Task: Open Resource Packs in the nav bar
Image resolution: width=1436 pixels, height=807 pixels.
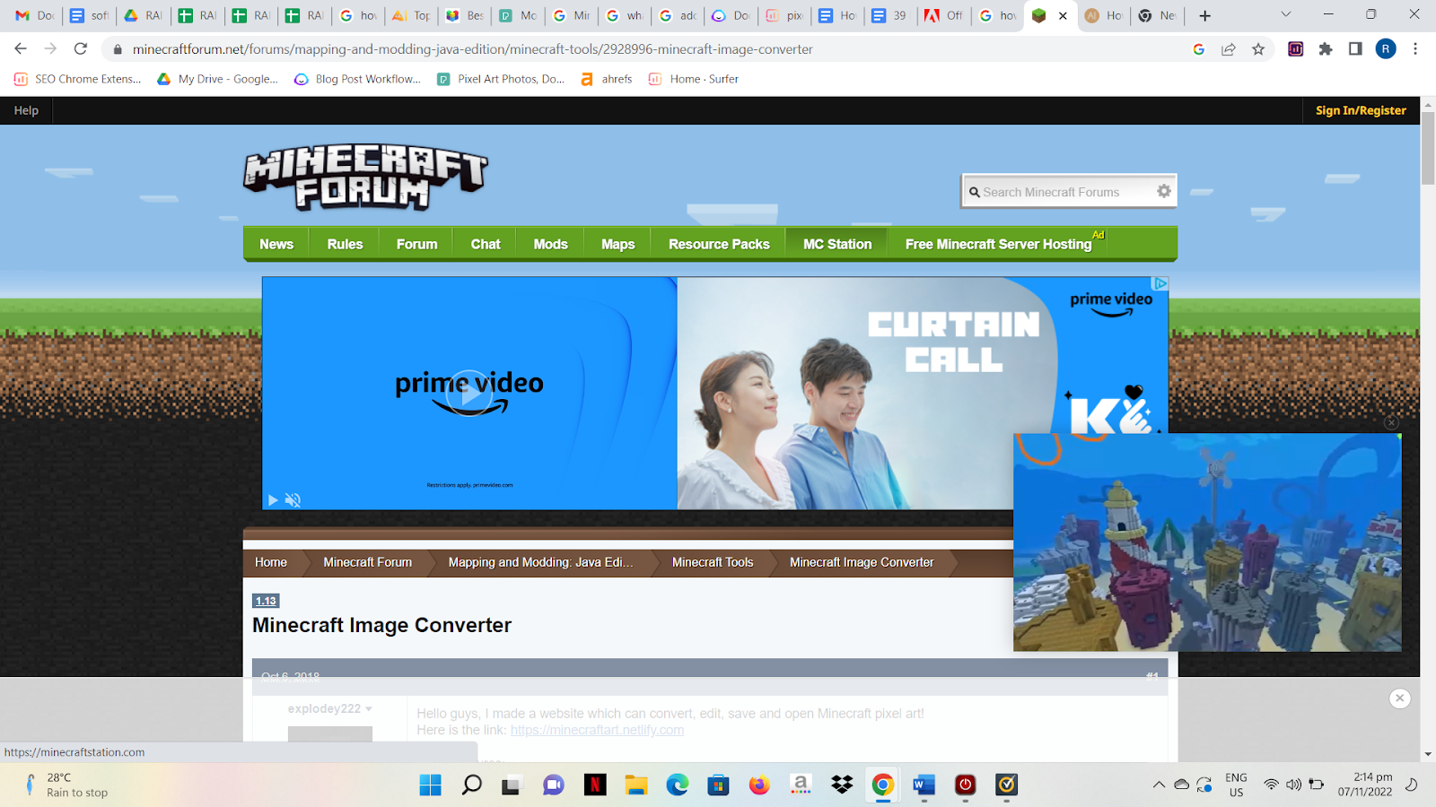Action: click(x=719, y=244)
